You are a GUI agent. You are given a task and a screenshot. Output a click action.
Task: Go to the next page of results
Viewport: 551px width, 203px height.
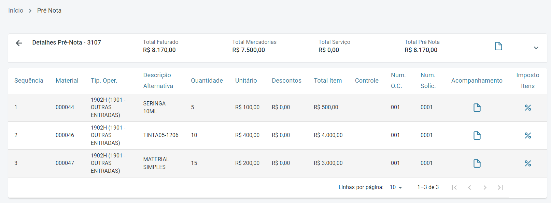tap(485, 187)
